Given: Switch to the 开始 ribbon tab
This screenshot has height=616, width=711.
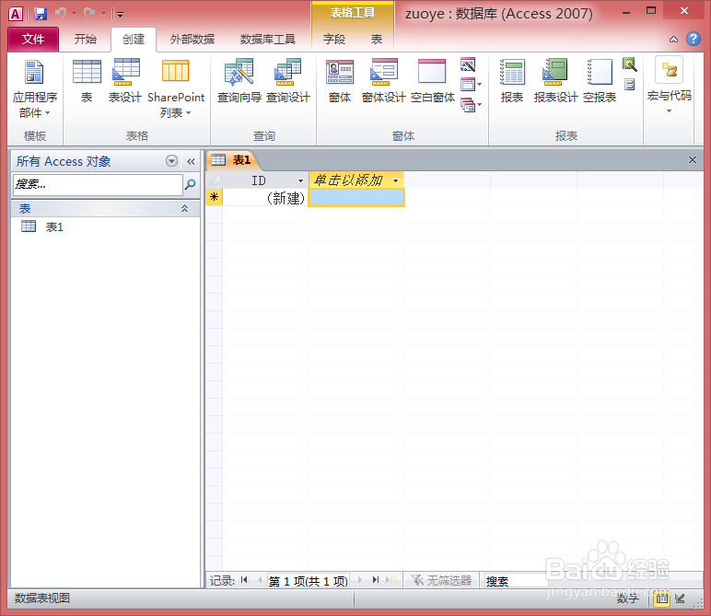Looking at the screenshot, I should [86, 40].
